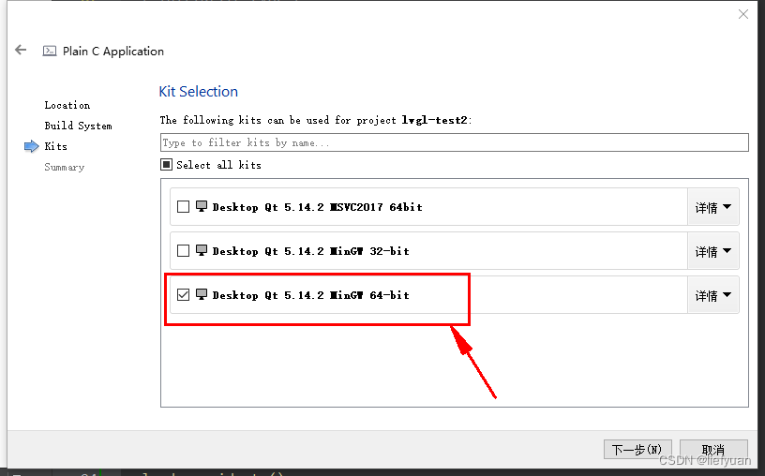This screenshot has width=765, height=476.
Task: Select the Location step in the sidebar
Action: click(67, 105)
